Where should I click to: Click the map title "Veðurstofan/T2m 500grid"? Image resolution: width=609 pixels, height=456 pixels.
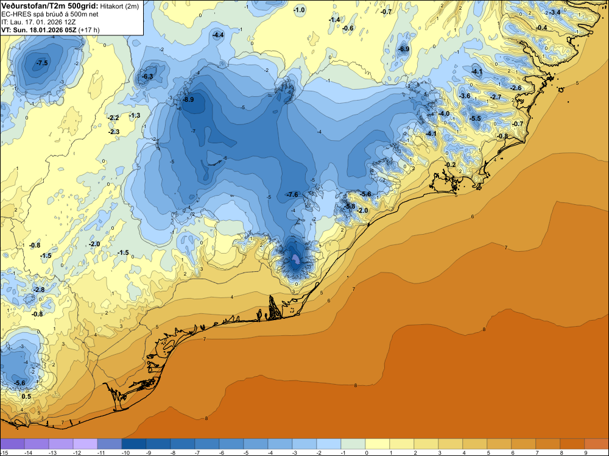50,6
